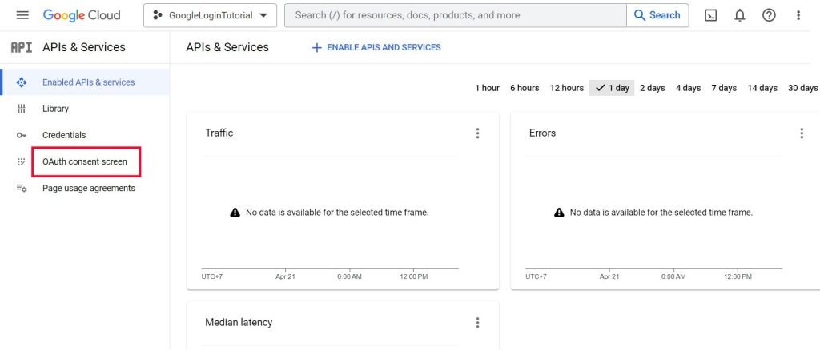Select the 1 hour time range
The image size is (820, 350).
tap(487, 88)
